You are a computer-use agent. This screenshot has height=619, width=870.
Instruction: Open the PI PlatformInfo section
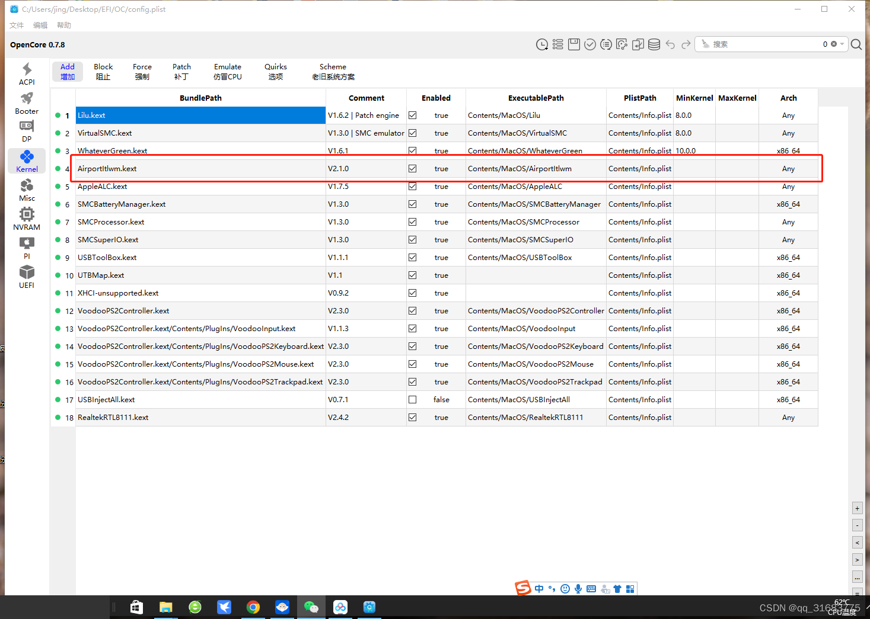[x=27, y=248]
